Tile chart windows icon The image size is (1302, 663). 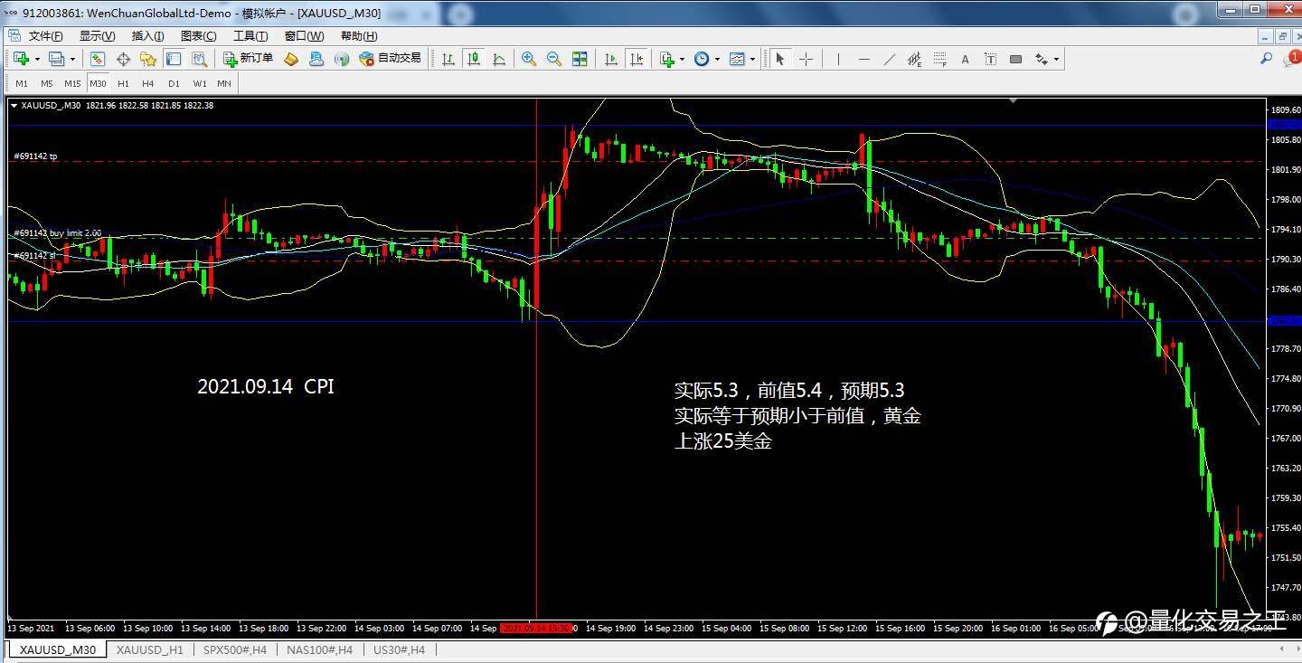point(580,59)
